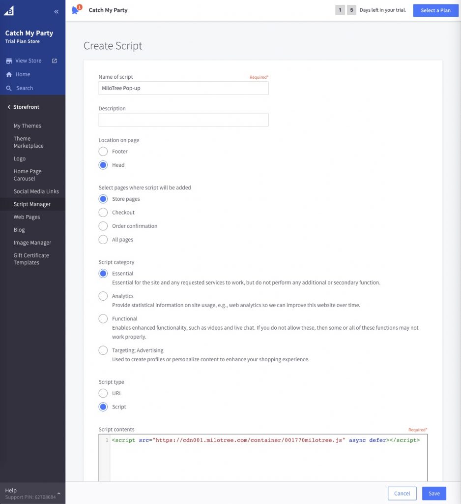461x504 pixels.
Task: Select the Footer location radio button
Action: (103, 151)
